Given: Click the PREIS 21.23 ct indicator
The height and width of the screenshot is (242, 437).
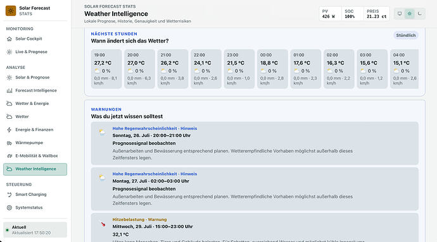Looking at the screenshot, I should coord(377,14).
